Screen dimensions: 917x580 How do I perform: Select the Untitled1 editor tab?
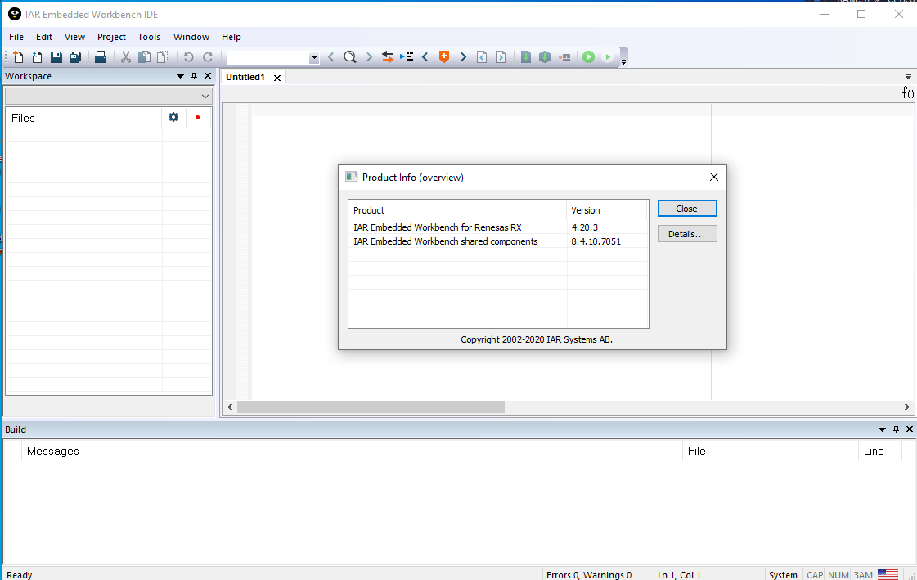coord(245,77)
